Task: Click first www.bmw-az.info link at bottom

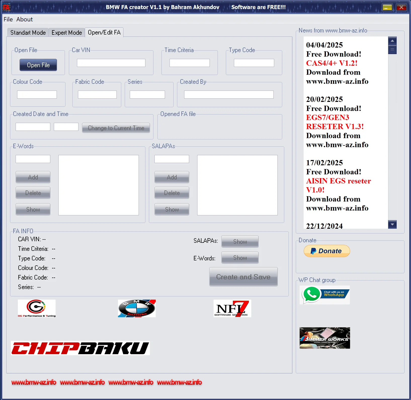Action: point(34,382)
